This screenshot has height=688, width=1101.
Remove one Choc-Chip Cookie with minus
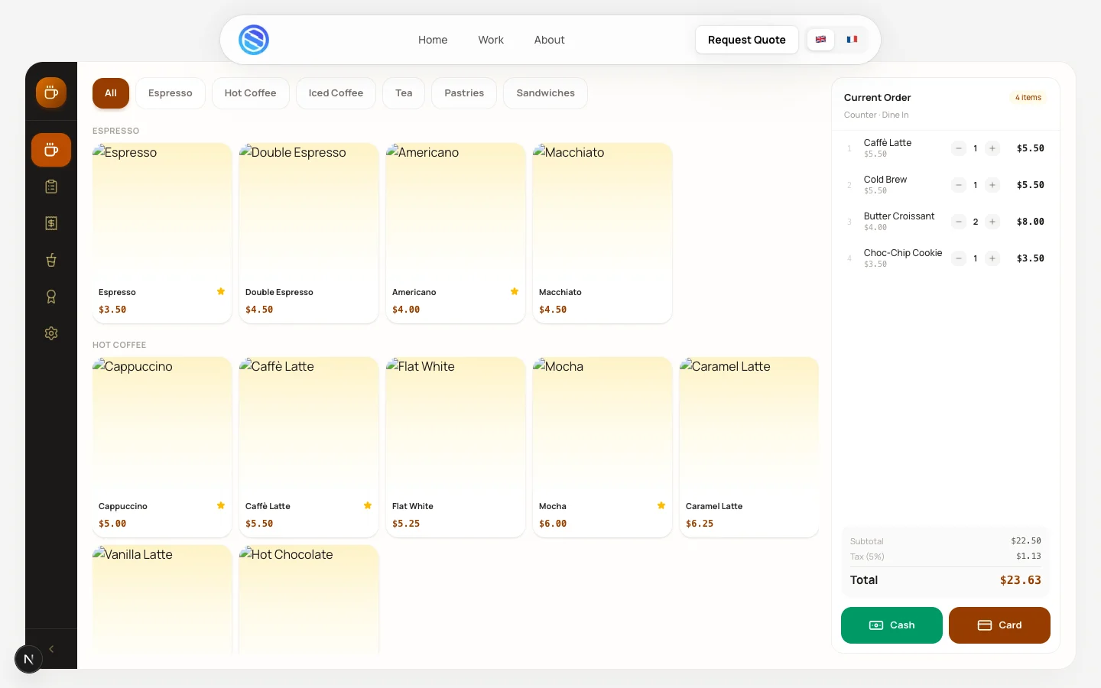tap(959, 258)
